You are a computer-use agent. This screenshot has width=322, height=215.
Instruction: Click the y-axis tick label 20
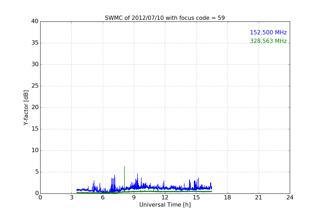point(35,107)
